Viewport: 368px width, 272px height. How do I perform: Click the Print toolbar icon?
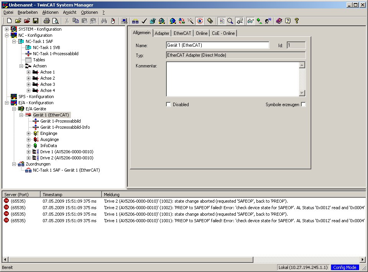coord(47,21)
